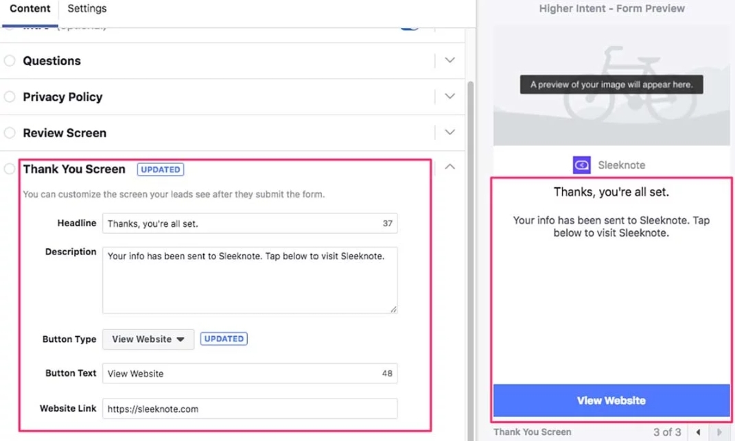This screenshot has width=735, height=441.
Task: Click the Thank You Screen heading
Action: (x=74, y=169)
